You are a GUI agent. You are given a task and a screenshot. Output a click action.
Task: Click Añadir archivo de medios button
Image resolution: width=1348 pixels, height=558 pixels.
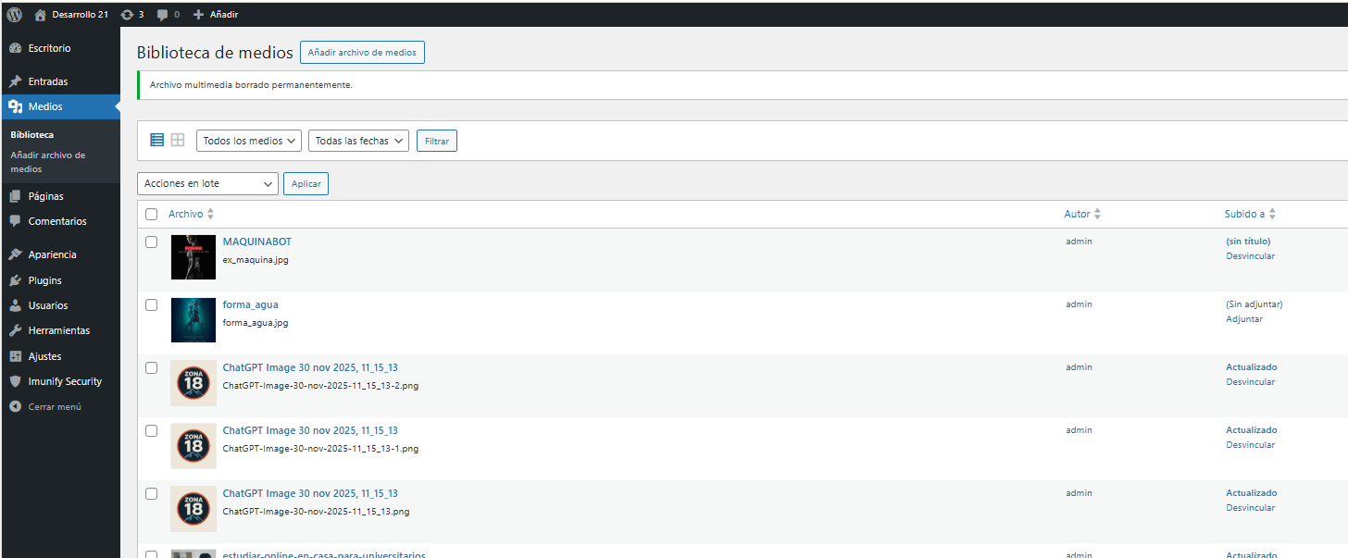[x=362, y=53]
